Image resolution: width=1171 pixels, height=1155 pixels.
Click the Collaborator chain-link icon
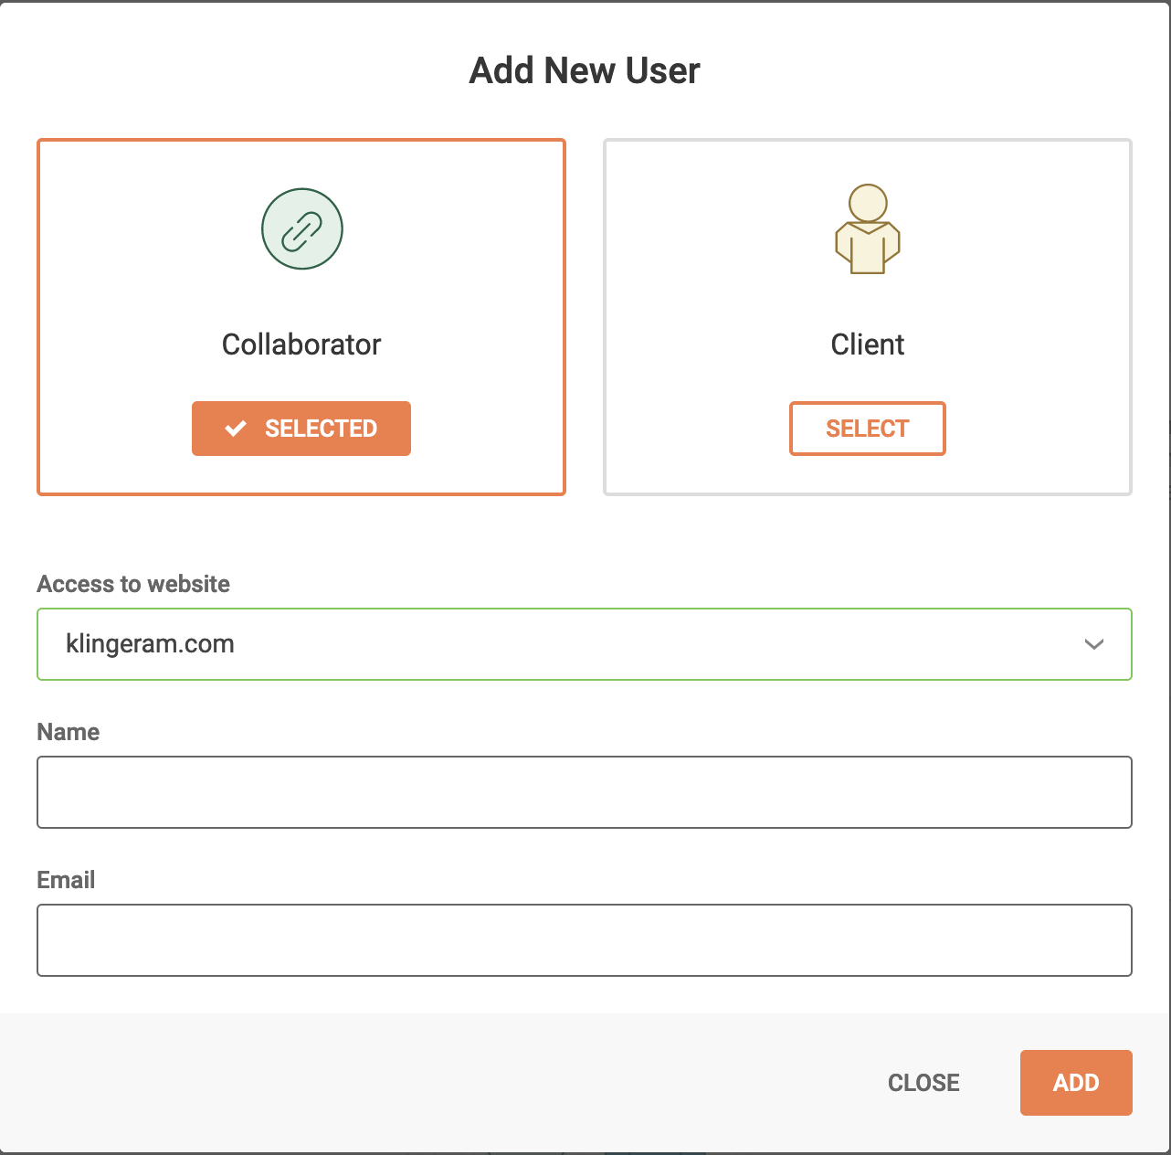pyautogui.click(x=301, y=228)
